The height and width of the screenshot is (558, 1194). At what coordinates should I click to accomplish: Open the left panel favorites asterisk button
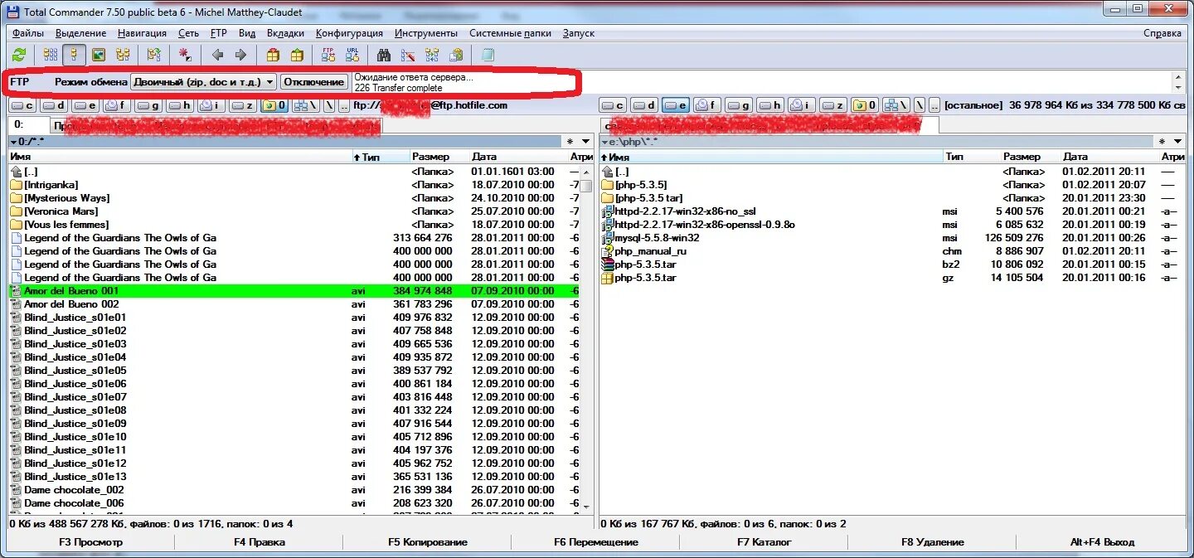click(570, 142)
